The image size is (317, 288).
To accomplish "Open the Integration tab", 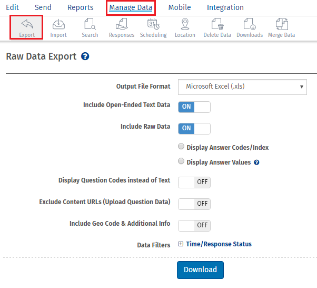I will (225, 7).
